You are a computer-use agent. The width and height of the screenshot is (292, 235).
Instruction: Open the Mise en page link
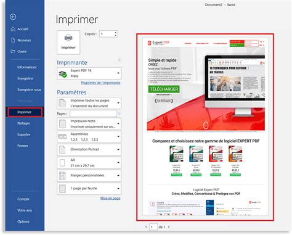[x=110, y=198]
